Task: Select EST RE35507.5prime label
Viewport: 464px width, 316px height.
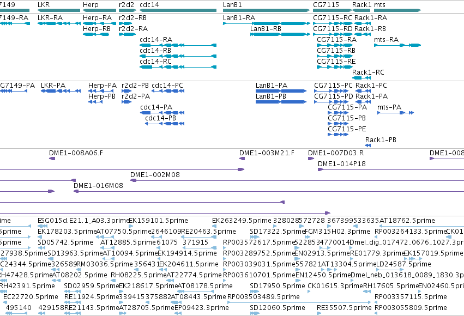Action: pyautogui.click(x=344, y=308)
